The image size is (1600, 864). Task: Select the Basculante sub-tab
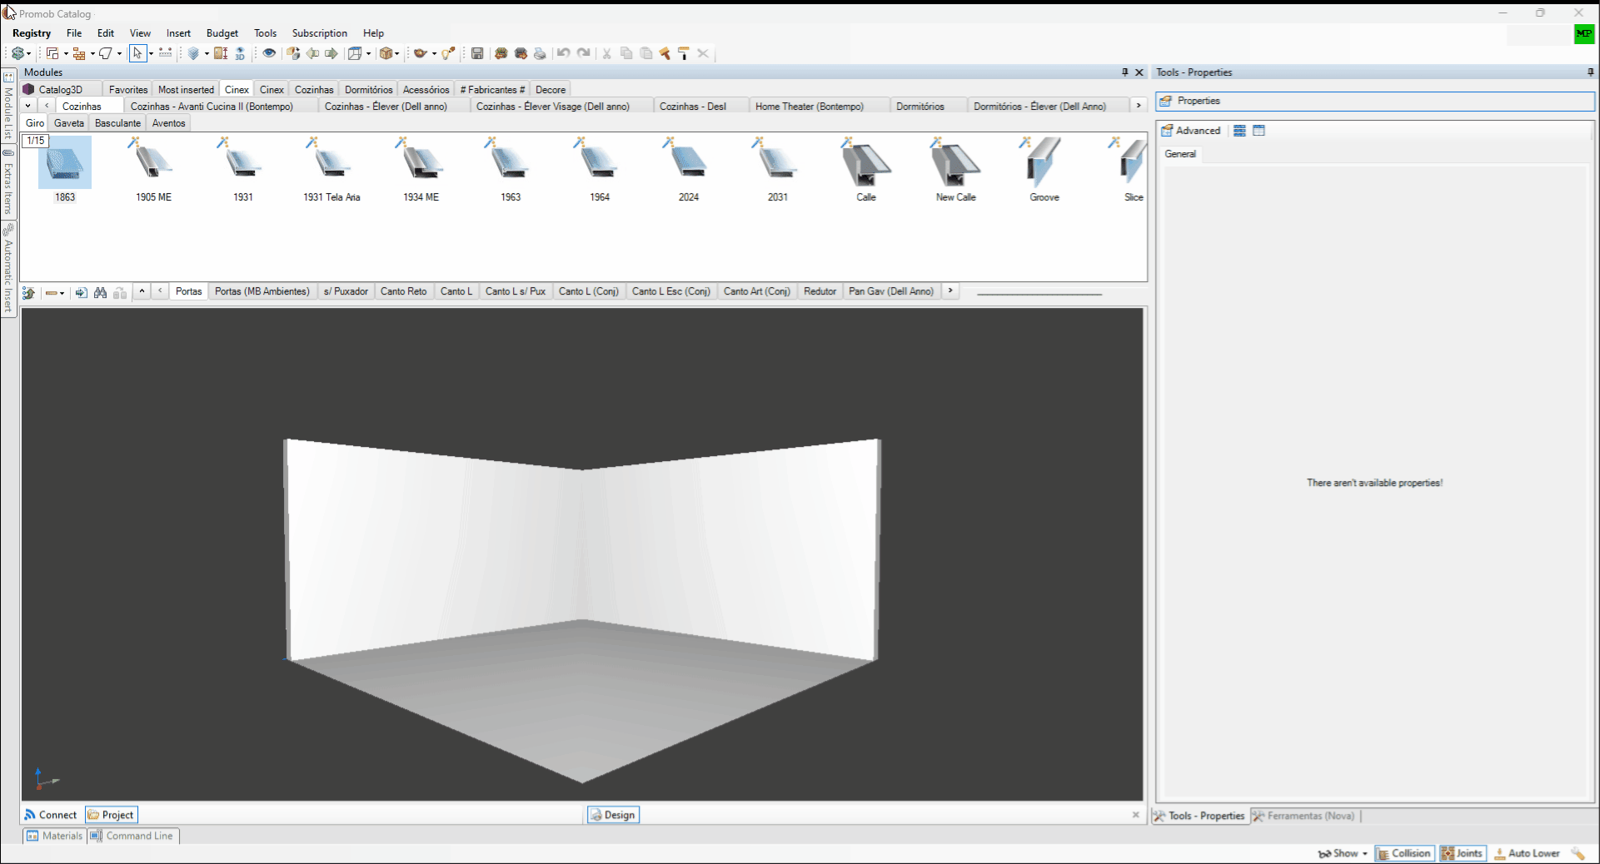click(117, 123)
